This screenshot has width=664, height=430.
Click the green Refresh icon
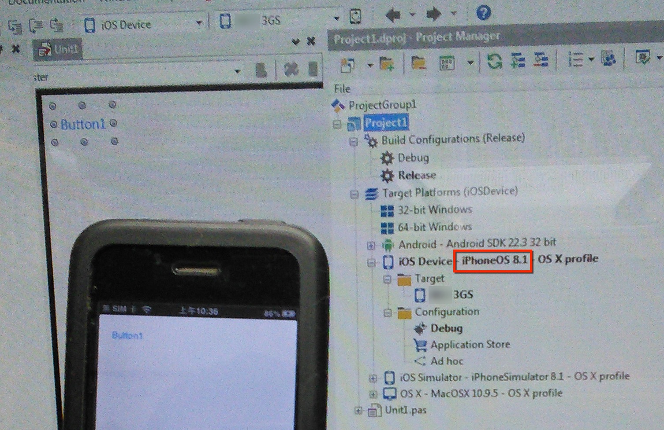tap(494, 61)
